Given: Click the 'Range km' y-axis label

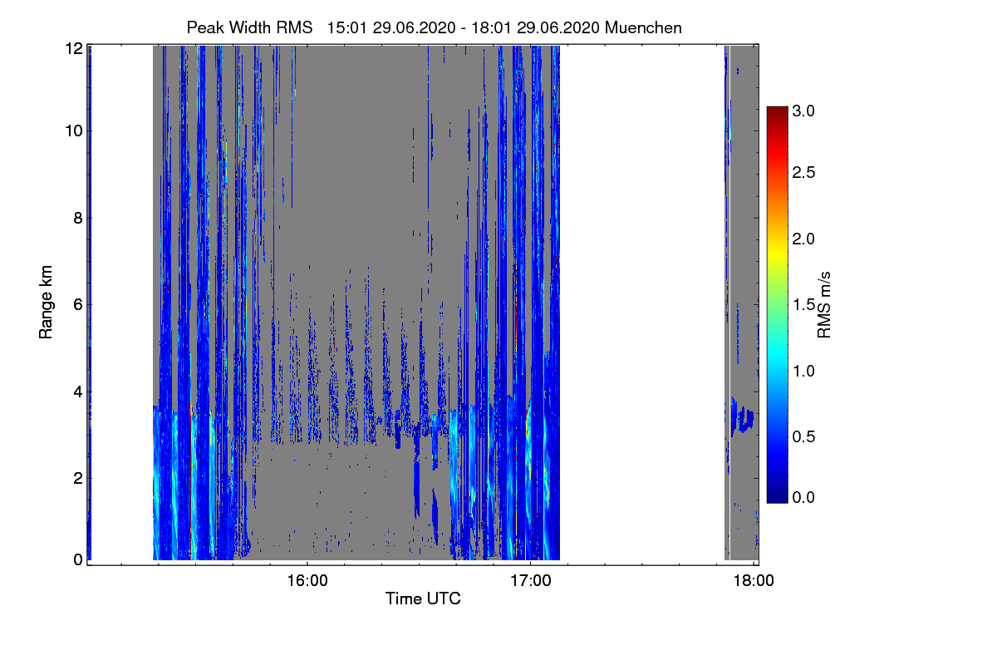Looking at the screenshot, I should coord(47,303).
